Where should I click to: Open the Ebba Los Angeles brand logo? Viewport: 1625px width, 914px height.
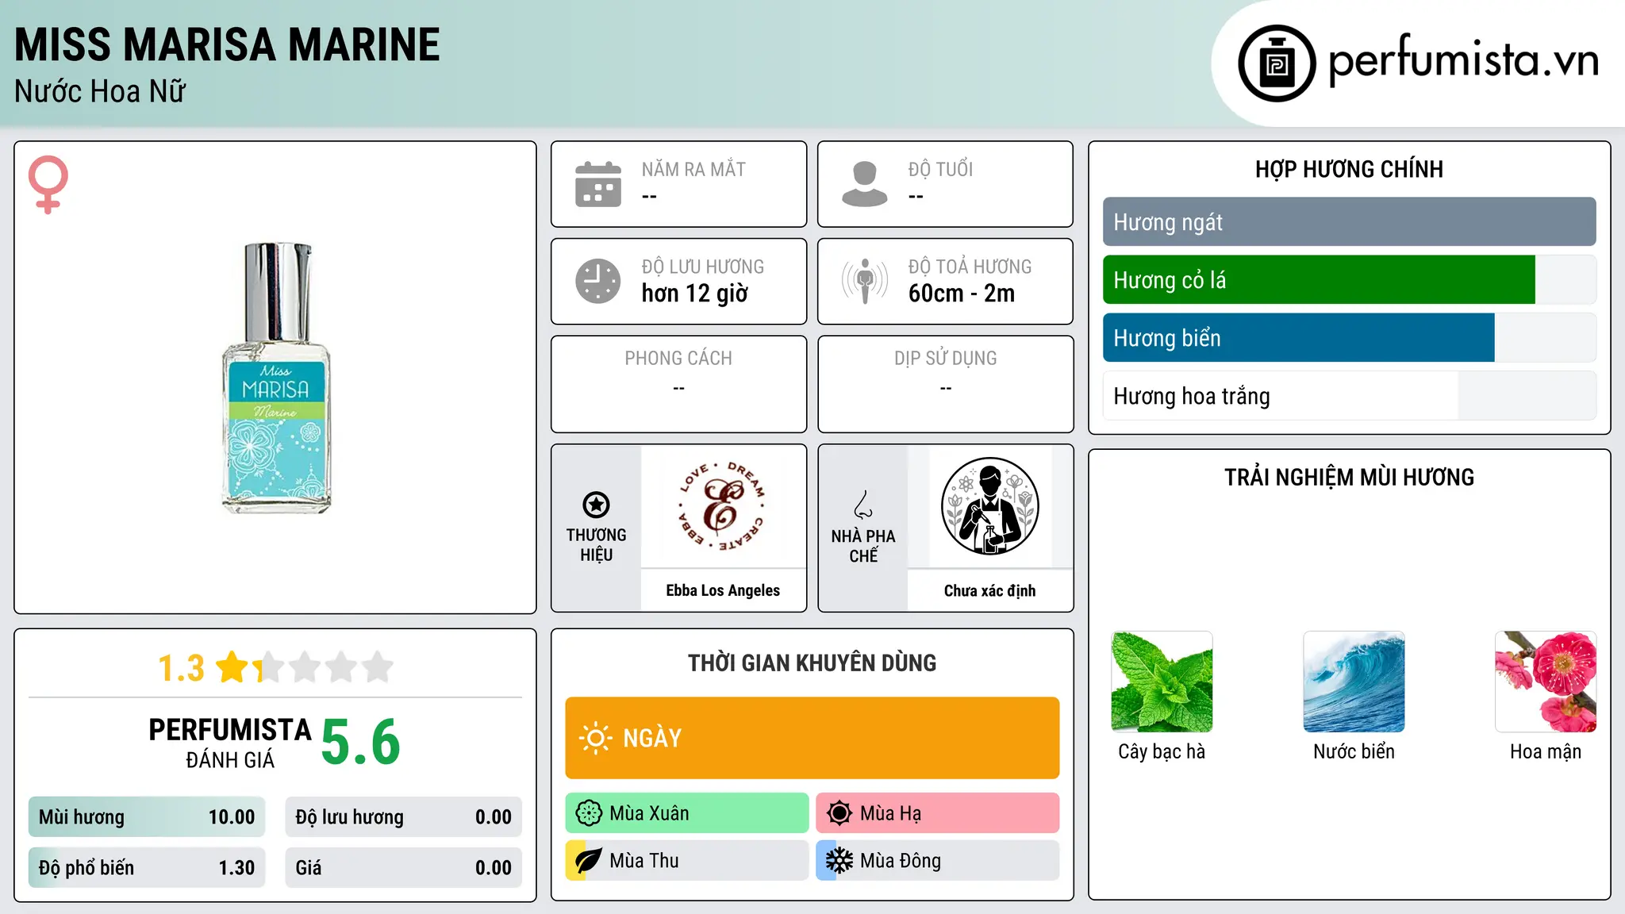tap(723, 506)
